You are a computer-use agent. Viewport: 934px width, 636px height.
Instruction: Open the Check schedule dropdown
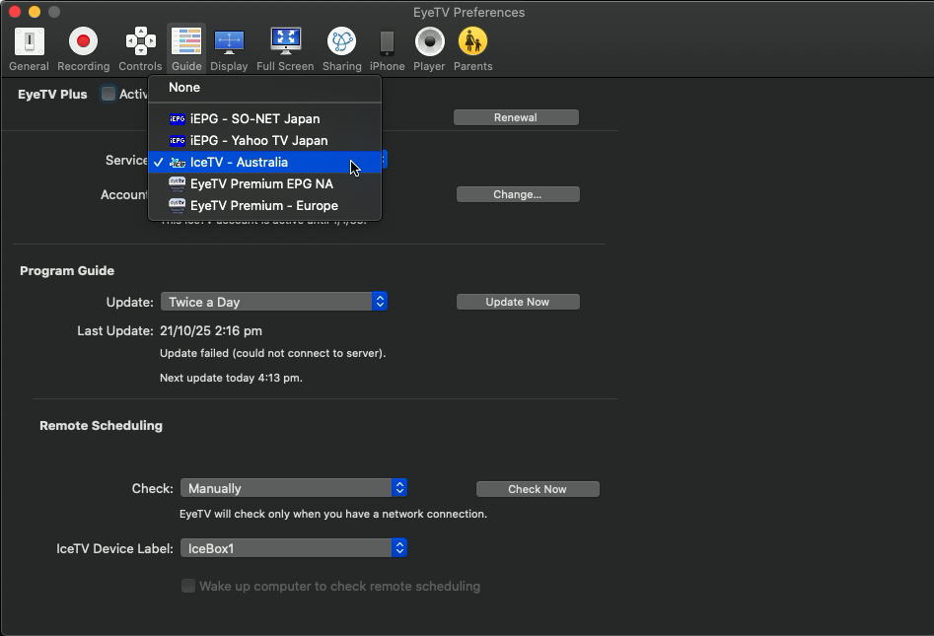point(294,488)
